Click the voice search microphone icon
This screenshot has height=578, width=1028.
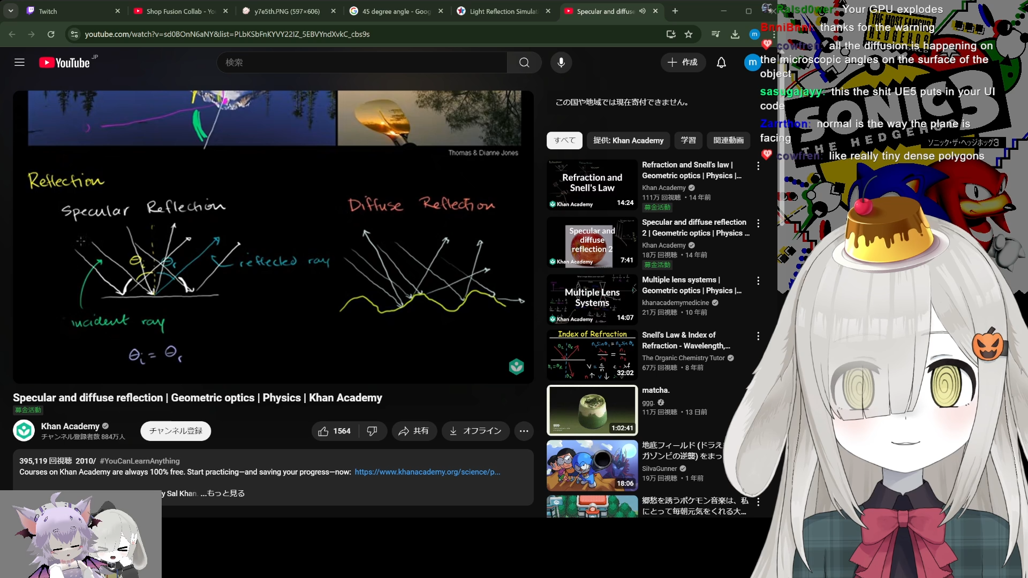point(561,63)
